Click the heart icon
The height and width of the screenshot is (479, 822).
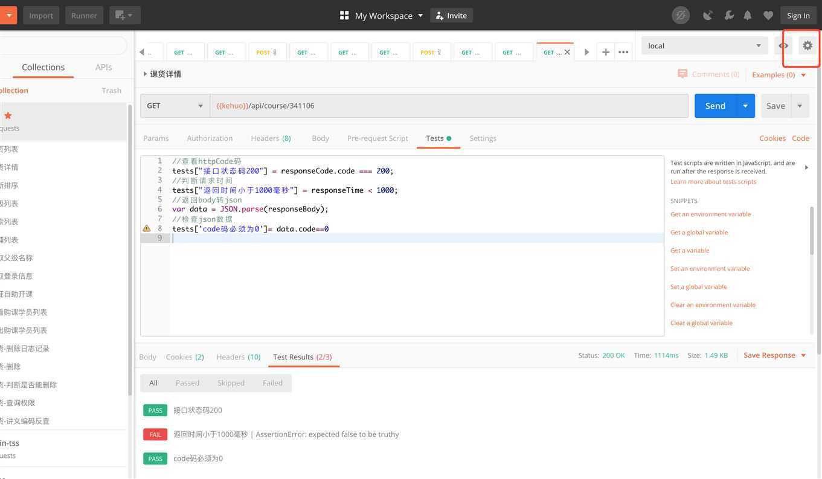(x=768, y=15)
